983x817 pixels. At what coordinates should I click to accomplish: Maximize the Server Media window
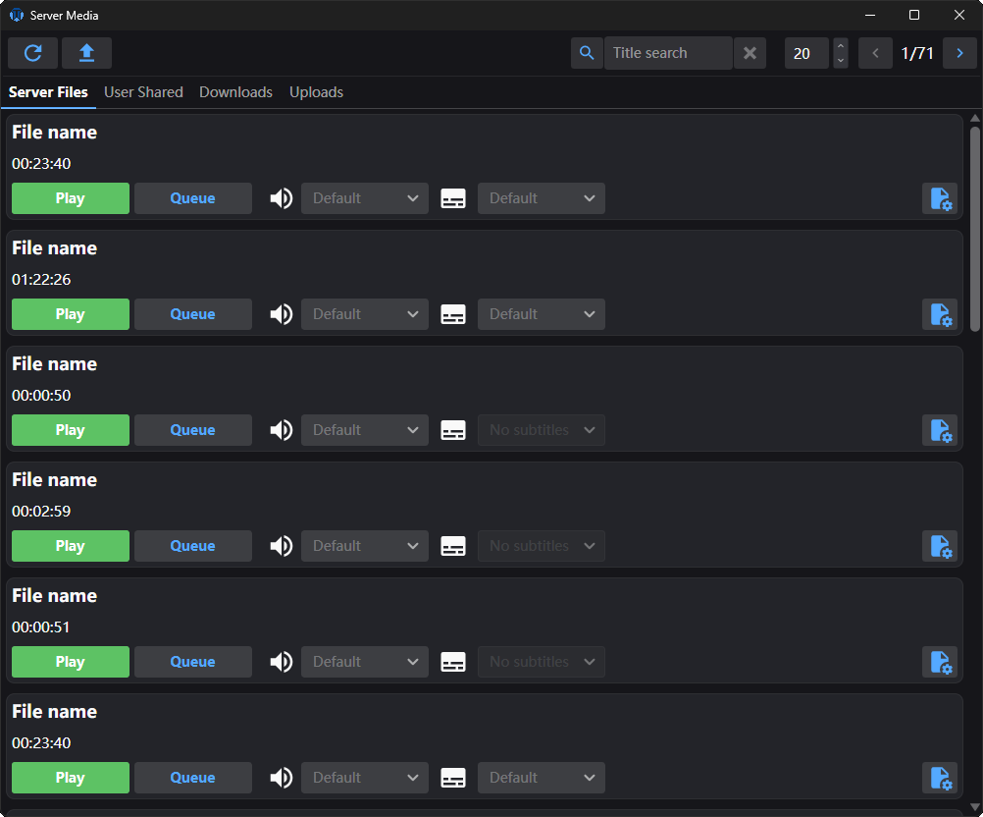click(914, 15)
